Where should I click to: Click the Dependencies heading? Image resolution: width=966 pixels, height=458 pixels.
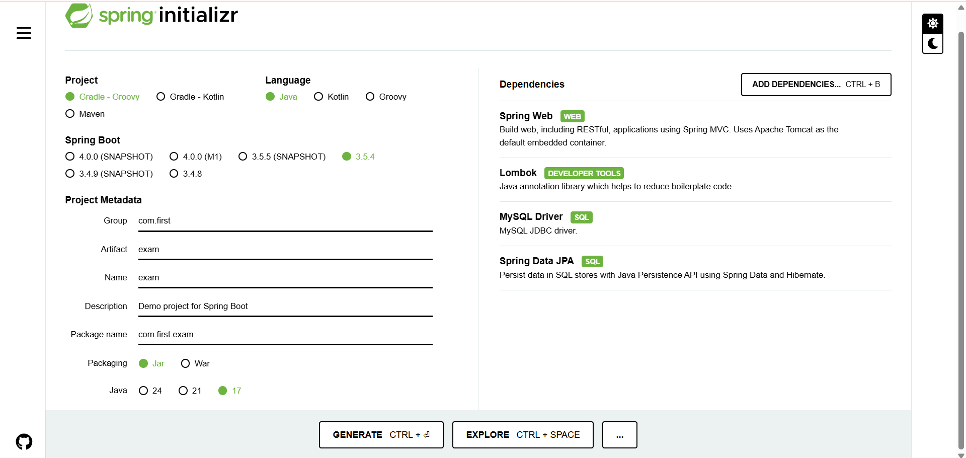coord(532,85)
